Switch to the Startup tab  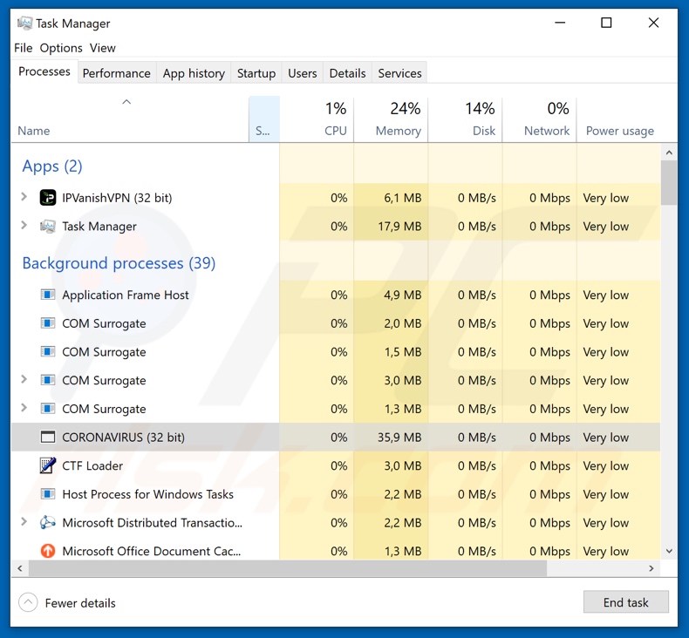256,73
